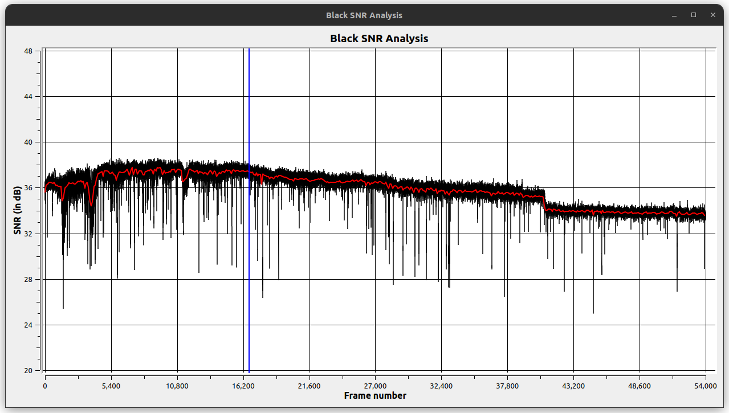729x413 pixels.
Task: Close the Black SNR Analysis window
Action: pyautogui.click(x=712, y=15)
